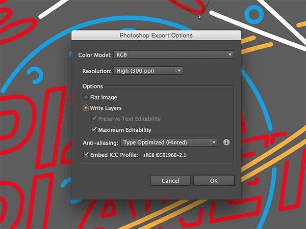Open the Resolution dropdown arrow

tap(179, 71)
